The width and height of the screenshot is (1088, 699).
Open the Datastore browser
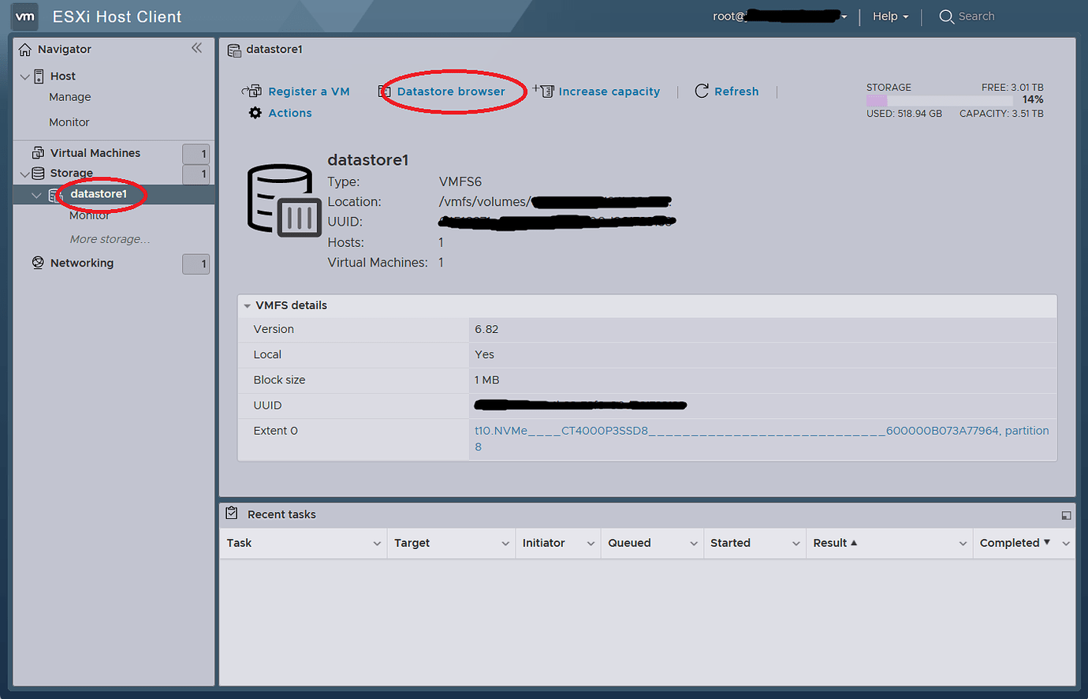click(451, 92)
